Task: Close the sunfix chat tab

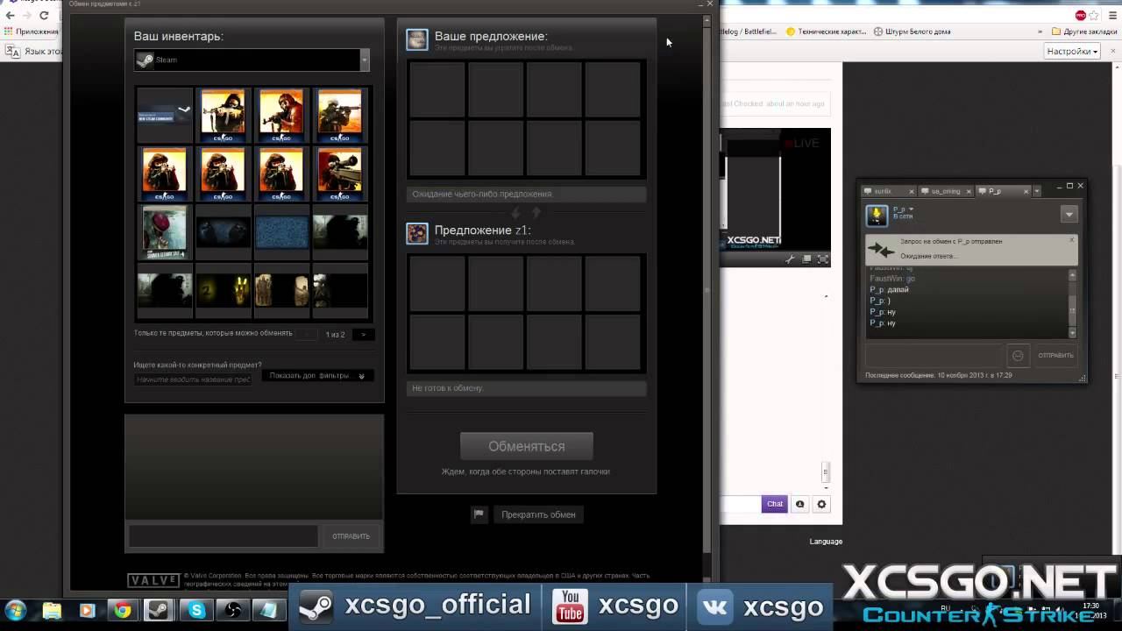Action: point(912,191)
